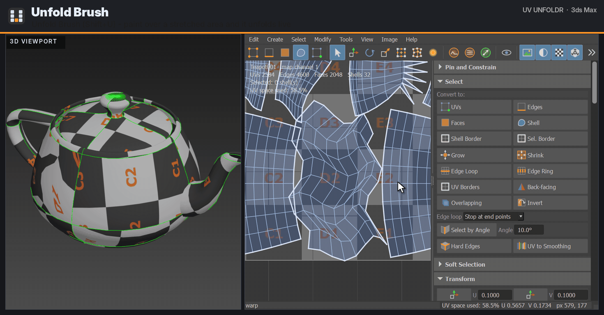Screen dimensions: 604x315
Task: Choose the Move tool with green arrow
Action: point(353,52)
